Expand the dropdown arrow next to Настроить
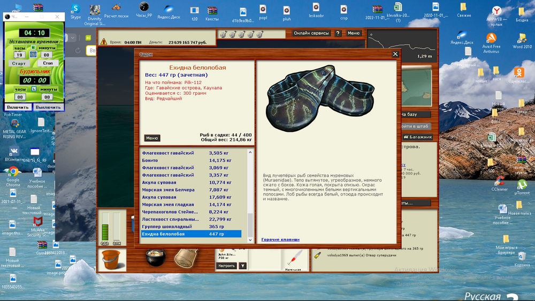The width and height of the screenshot is (535, 301). tap(242, 266)
